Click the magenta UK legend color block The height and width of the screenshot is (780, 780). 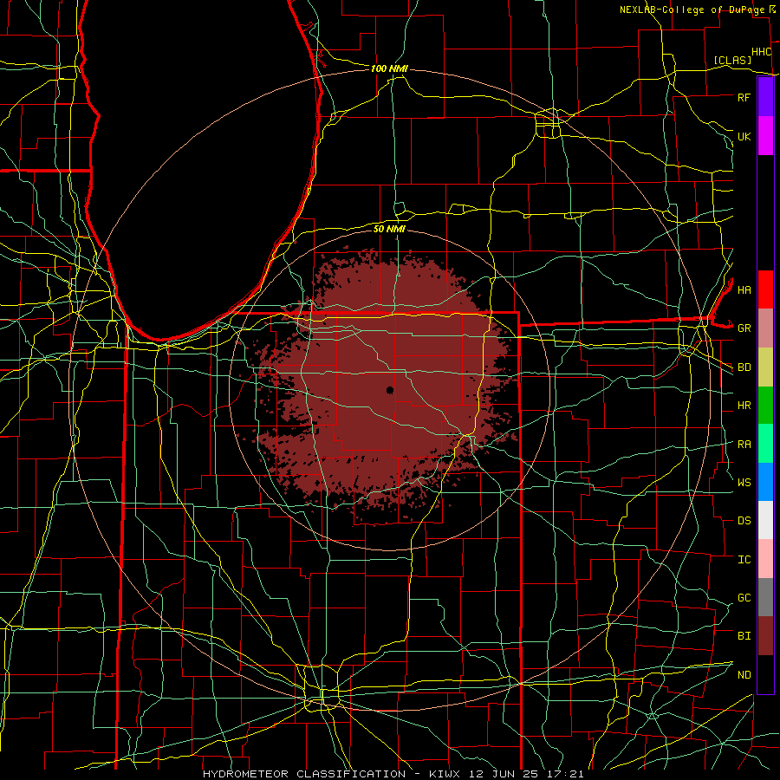pos(765,136)
